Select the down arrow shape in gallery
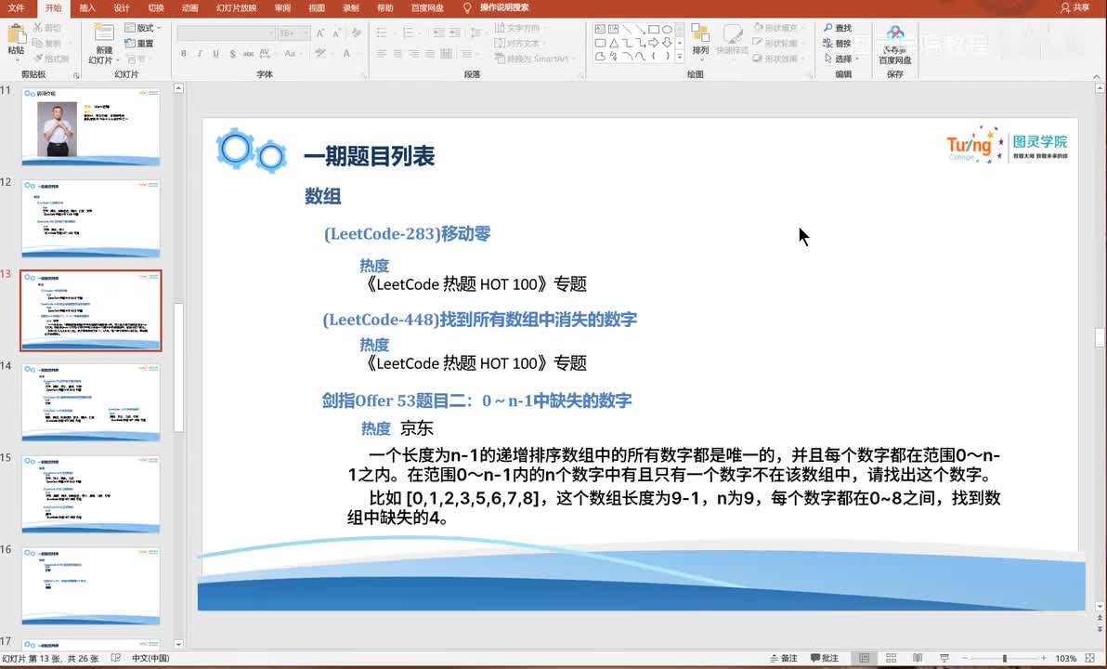The image size is (1107, 669). click(667, 43)
